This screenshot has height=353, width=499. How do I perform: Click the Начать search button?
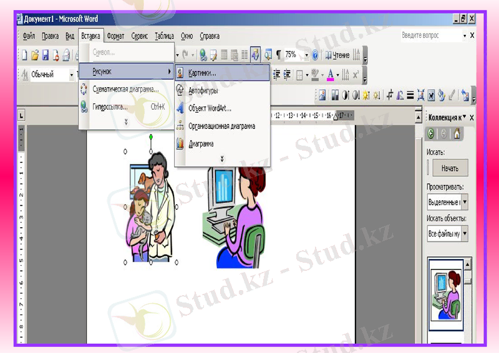click(x=450, y=167)
